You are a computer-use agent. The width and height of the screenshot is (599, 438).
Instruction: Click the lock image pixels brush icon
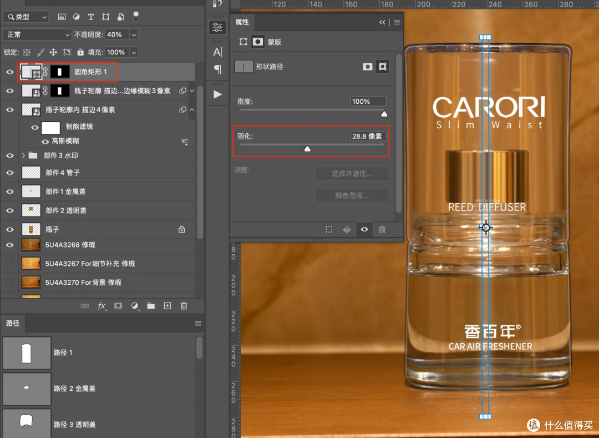40,52
